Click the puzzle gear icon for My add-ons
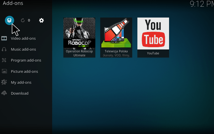 [x=4, y=82]
